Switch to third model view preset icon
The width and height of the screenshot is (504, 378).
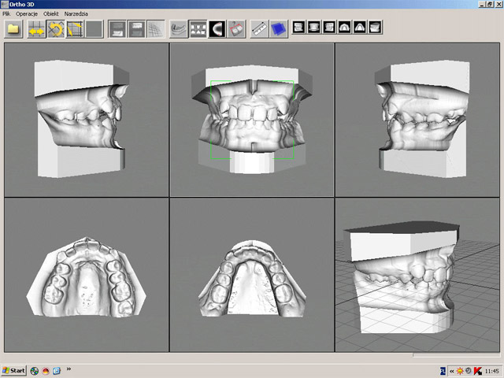pos(329,27)
